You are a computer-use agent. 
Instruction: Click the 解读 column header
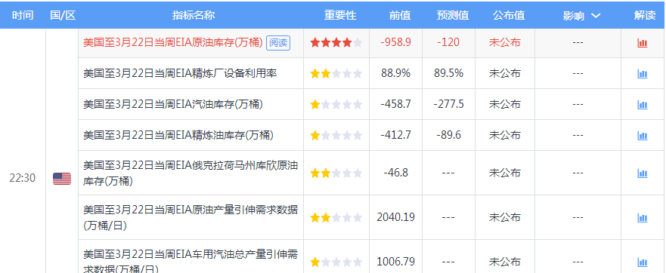[645, 16]
